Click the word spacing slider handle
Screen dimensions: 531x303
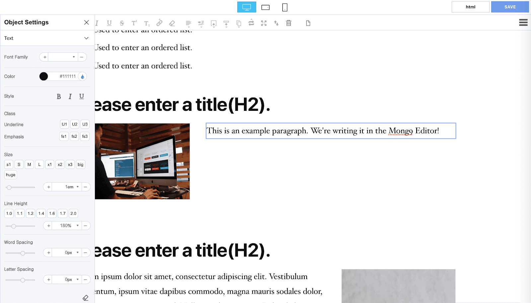[x=23, y=253]
